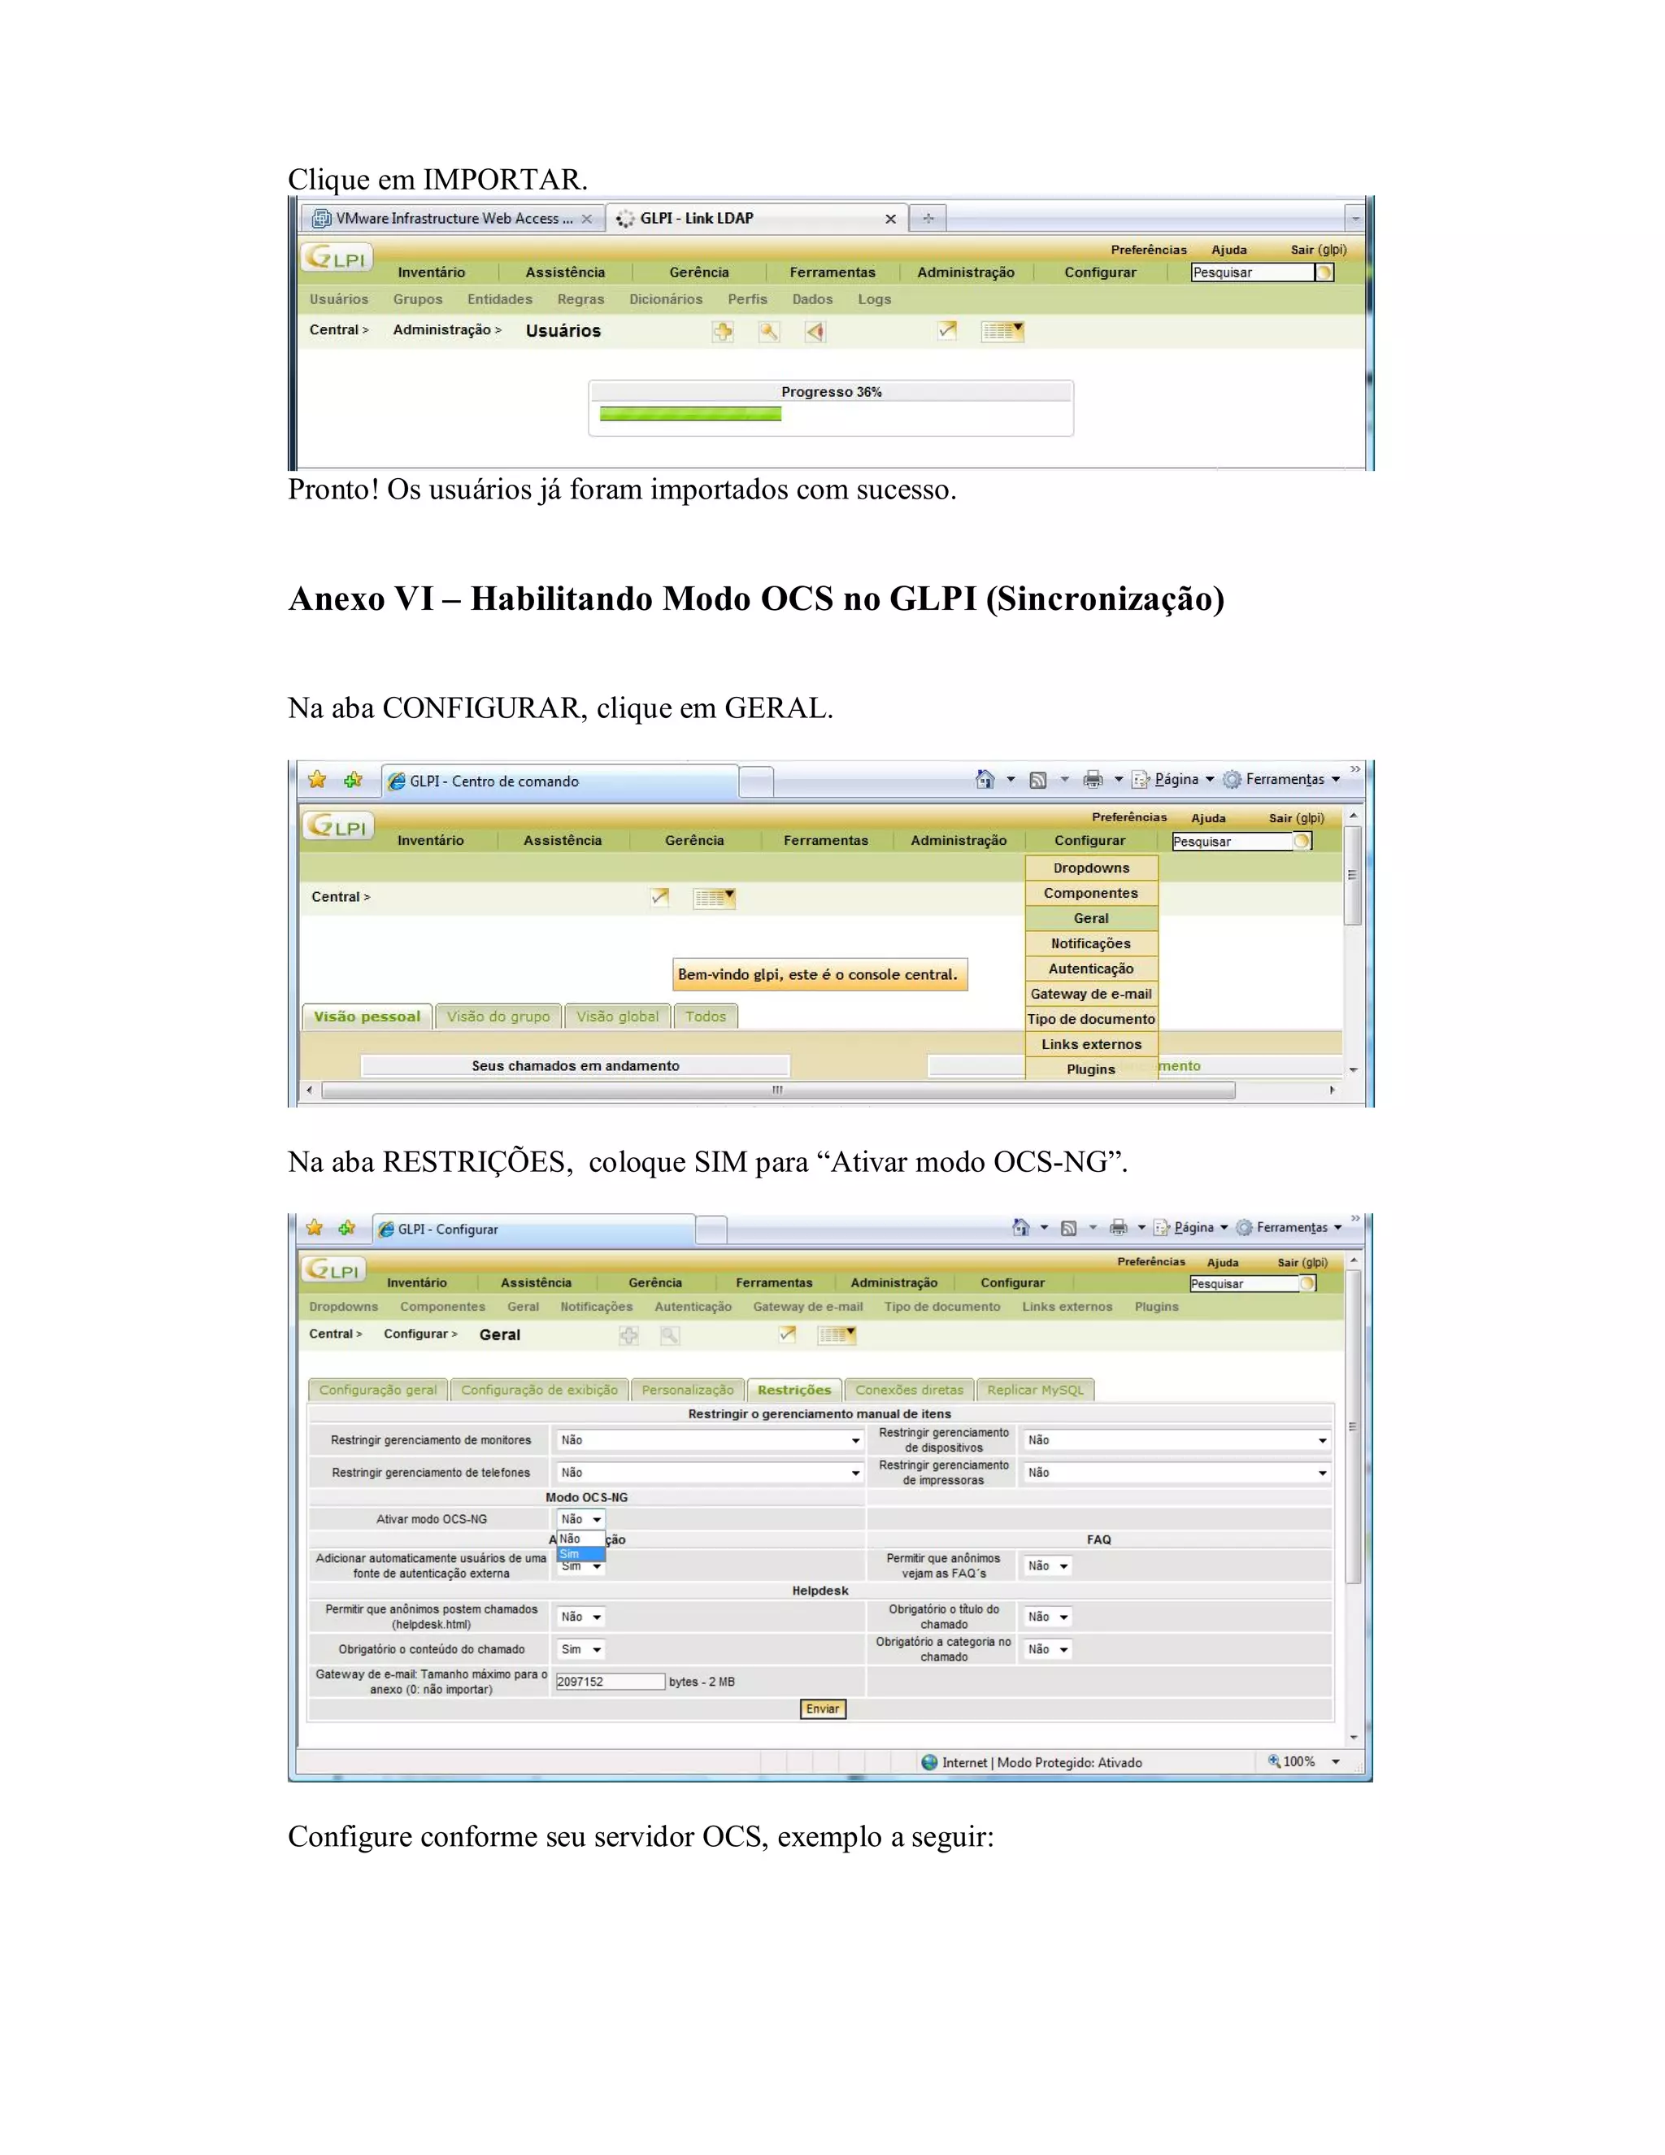Select Geral in the Configurar dropdown menu

pyautogui.click(x=1091, y=917)
